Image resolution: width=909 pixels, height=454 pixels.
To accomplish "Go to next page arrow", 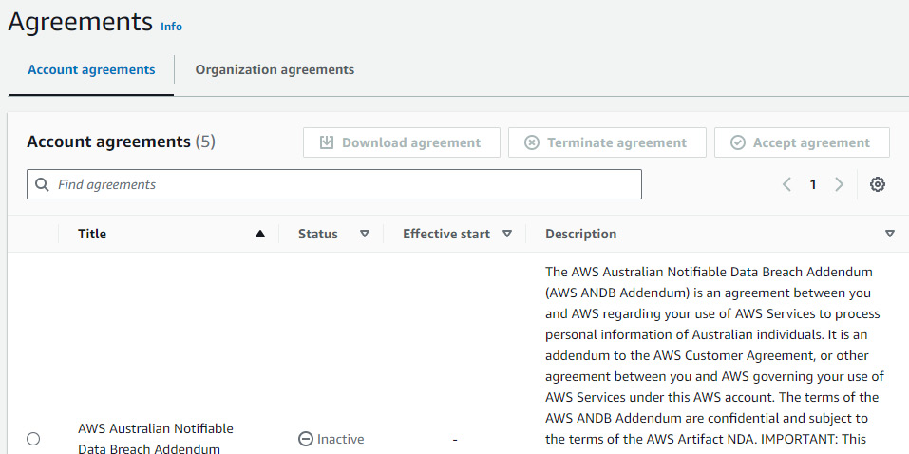I will point(839,184).
